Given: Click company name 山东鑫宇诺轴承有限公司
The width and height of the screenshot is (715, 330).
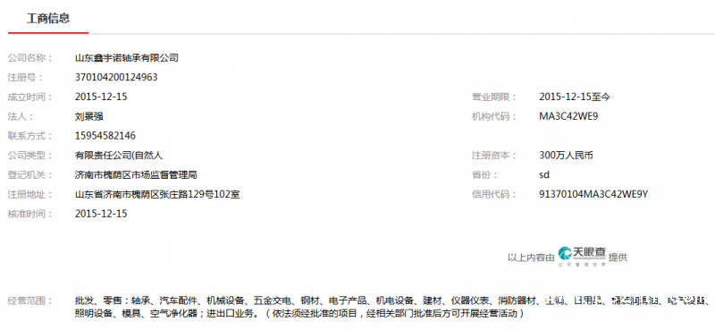Looking at the screenshot, I should coord(126,58).
